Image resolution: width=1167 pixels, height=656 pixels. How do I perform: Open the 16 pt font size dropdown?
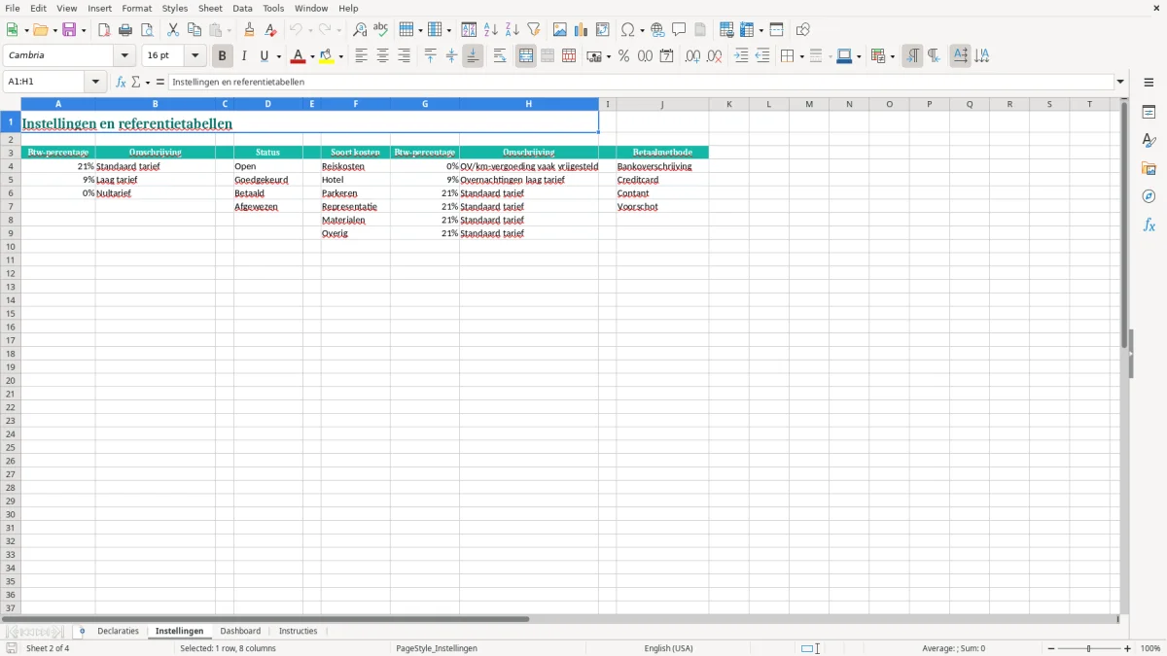194,56
